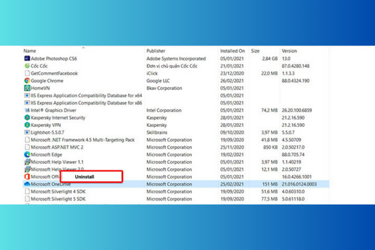Click the Microsoft OneDrive cloud icon
The width and height of the screenshot is (375, 250).
tap(27, 184)
